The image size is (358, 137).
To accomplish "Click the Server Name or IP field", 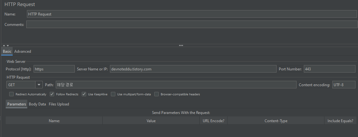I will [x=193, y=69].
